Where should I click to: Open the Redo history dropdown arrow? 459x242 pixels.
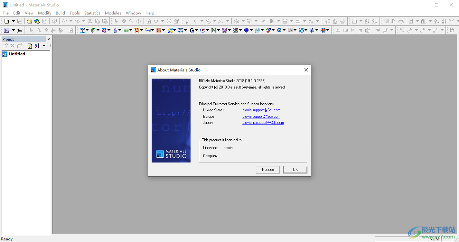point(83,21)
